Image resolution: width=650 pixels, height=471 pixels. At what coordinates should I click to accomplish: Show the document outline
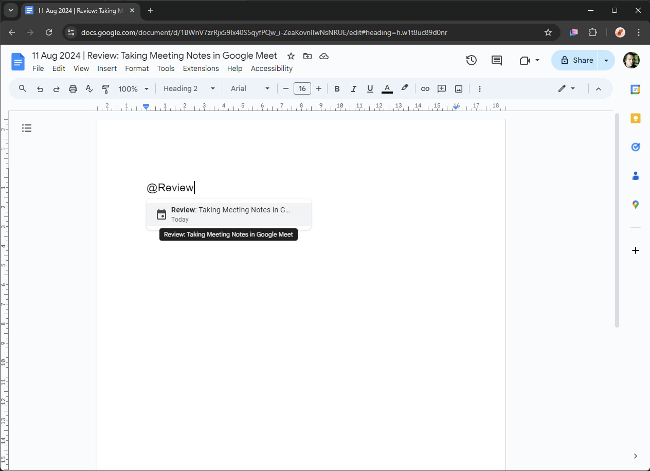(27, 128)
